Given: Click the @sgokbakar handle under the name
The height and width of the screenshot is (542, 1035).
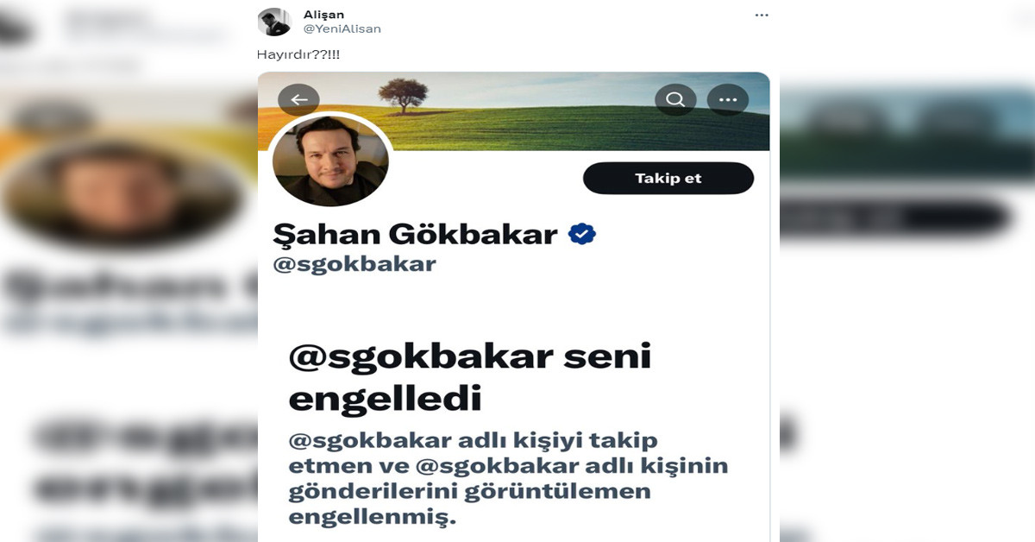Looking at the screenshot, I should [354, 264].
